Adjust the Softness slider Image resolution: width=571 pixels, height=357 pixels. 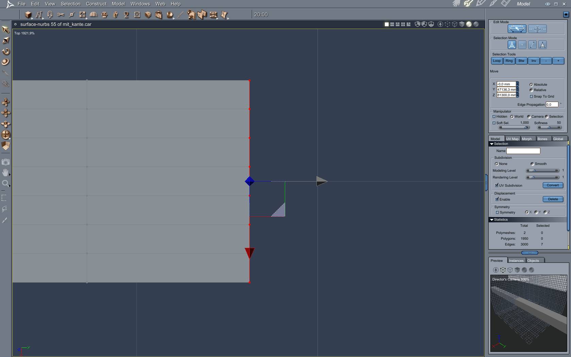tap(549, 127)
